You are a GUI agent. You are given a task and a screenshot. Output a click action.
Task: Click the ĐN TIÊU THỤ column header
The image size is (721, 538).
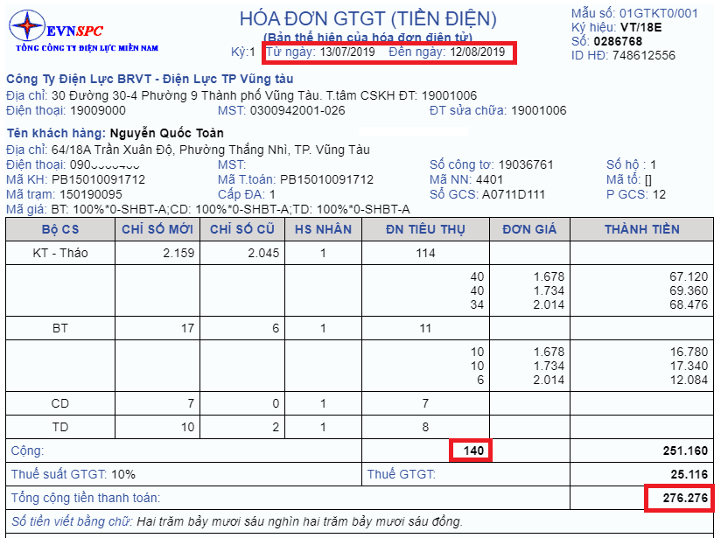(425, 229)
